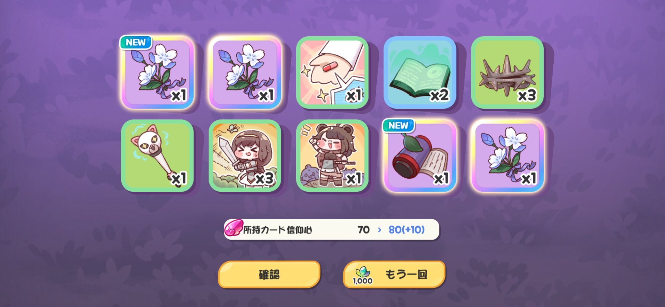This screenshot has width=665, height=307.
Task: Tap the crown of thorns card x3
Action: pyautogui.click(x=507, y=72)
